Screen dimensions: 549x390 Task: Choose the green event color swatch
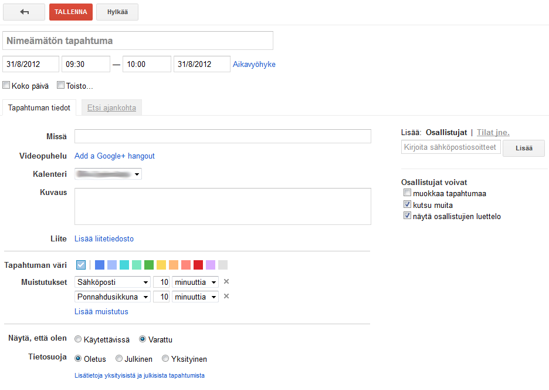click(149, 265)
